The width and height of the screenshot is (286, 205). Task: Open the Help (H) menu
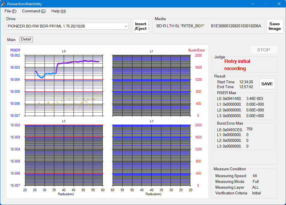point(58,11)
